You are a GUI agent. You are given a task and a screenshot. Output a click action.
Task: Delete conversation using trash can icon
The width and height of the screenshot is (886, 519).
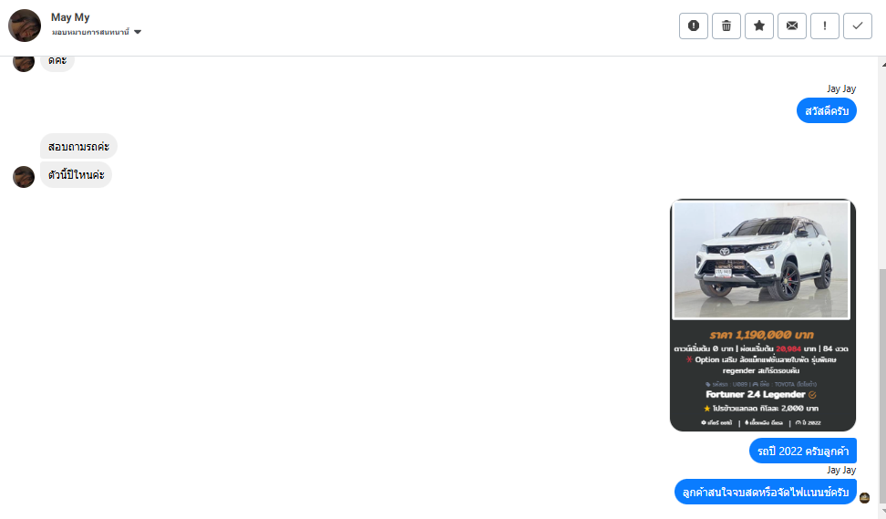(x=726, y=26)
